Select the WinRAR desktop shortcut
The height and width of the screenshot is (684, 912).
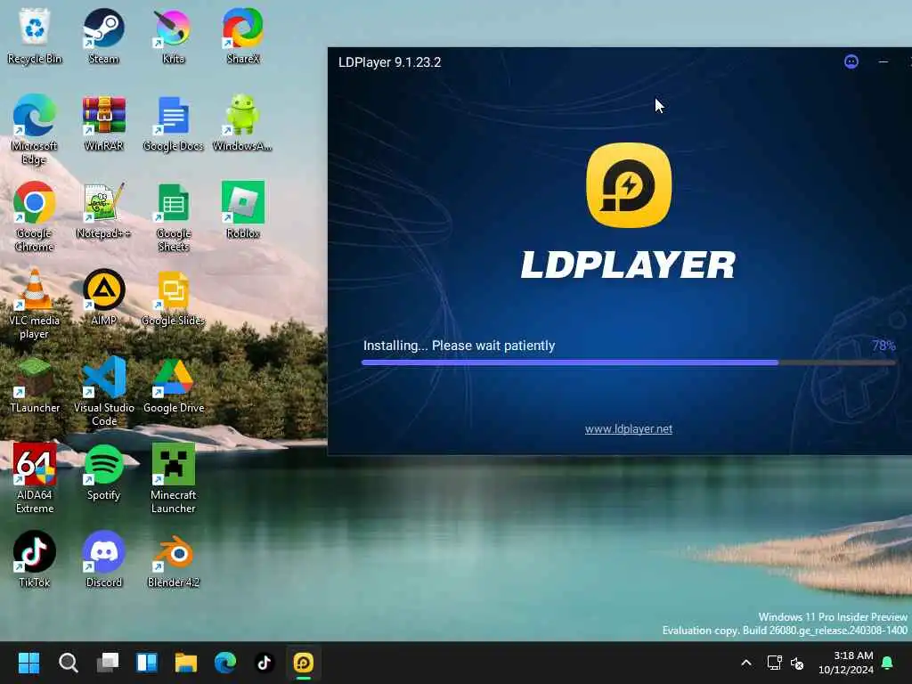(103, 123)
